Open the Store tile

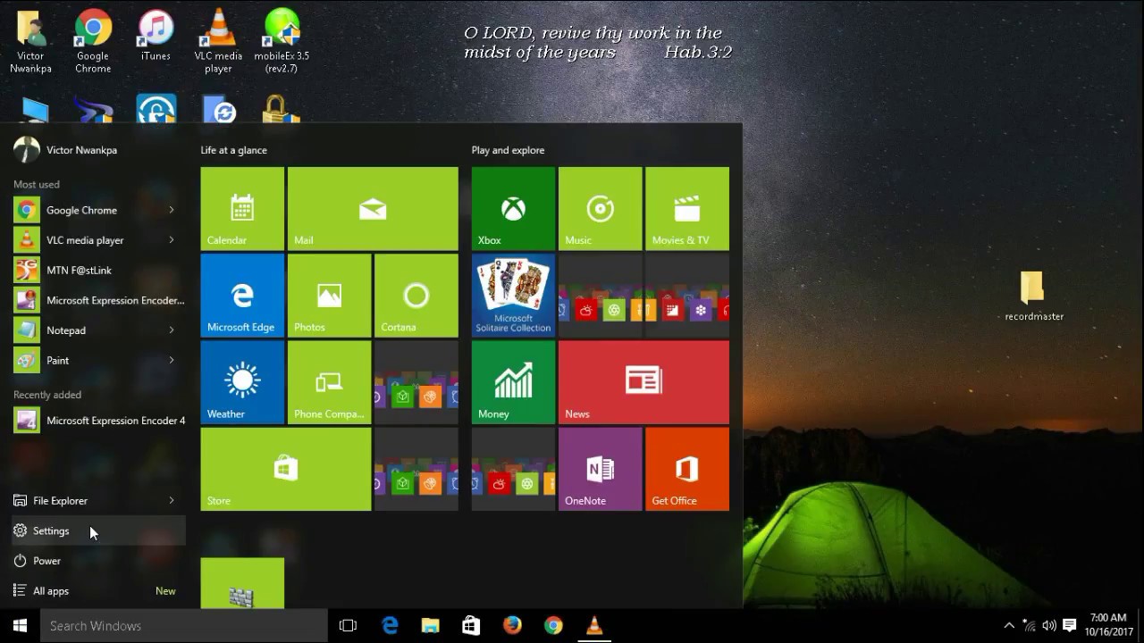click(x=286, y=469)
